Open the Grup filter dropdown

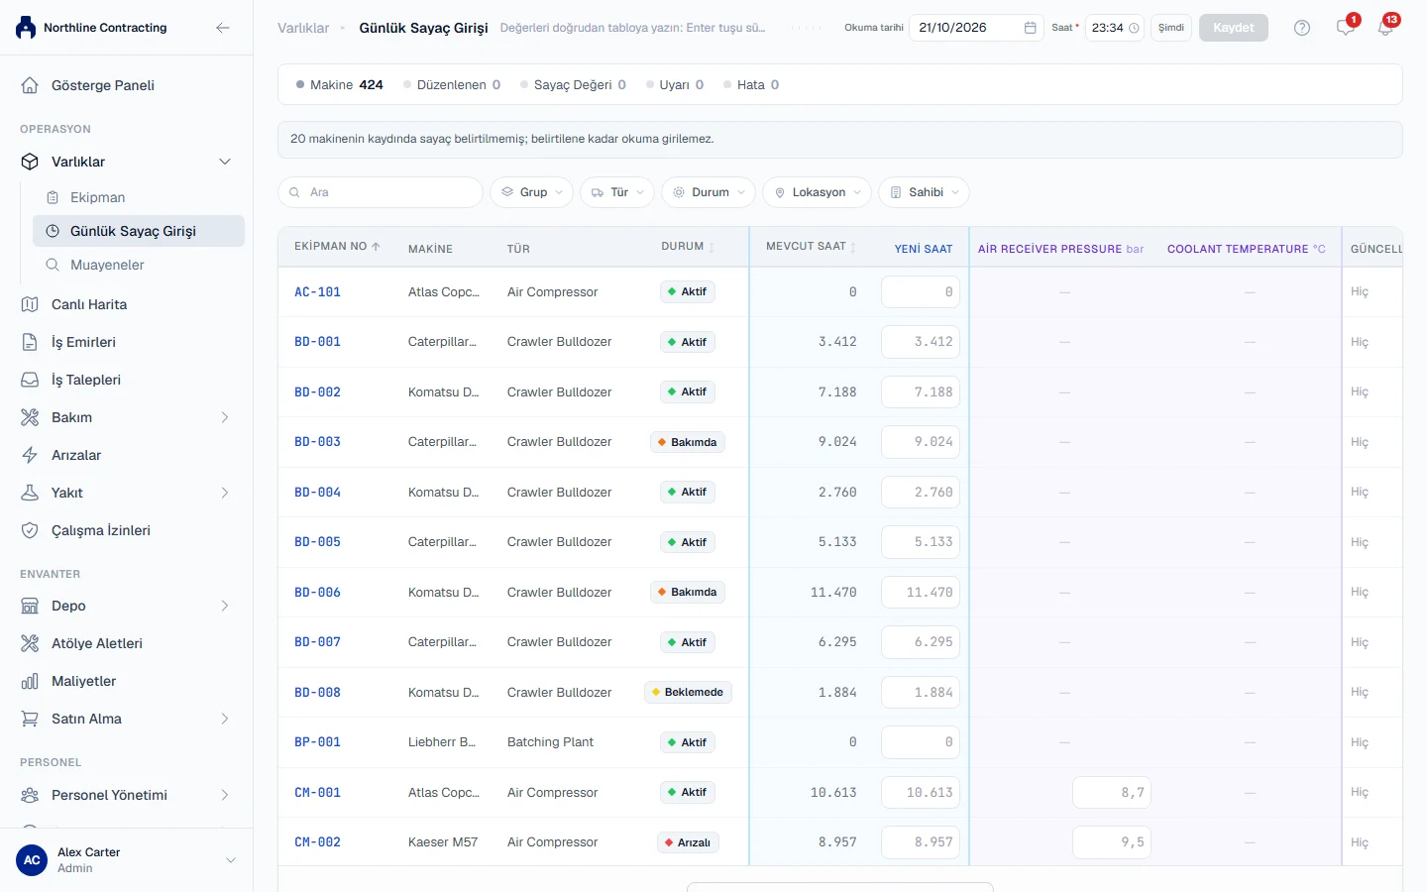click(531, 192)
